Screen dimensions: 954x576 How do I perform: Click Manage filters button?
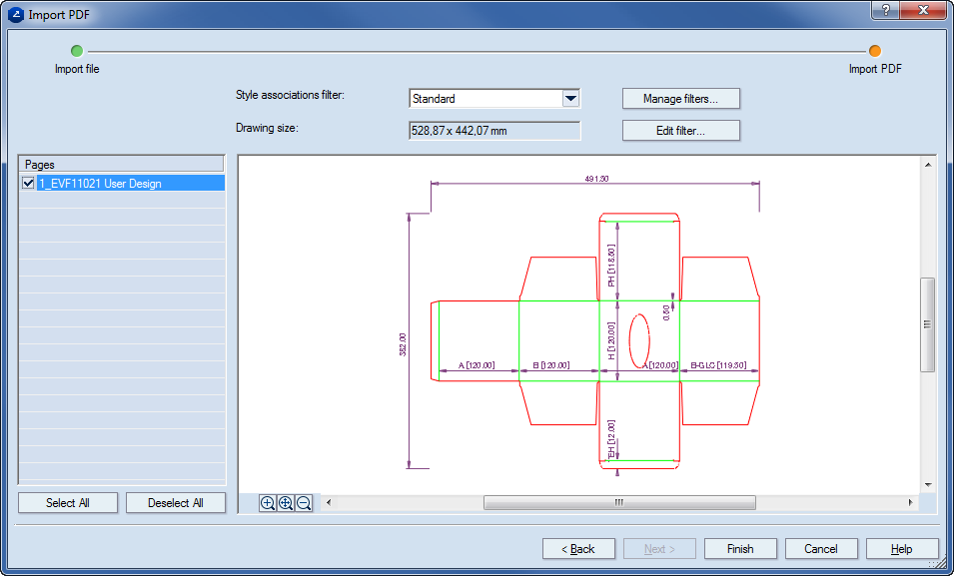(681, 99)
